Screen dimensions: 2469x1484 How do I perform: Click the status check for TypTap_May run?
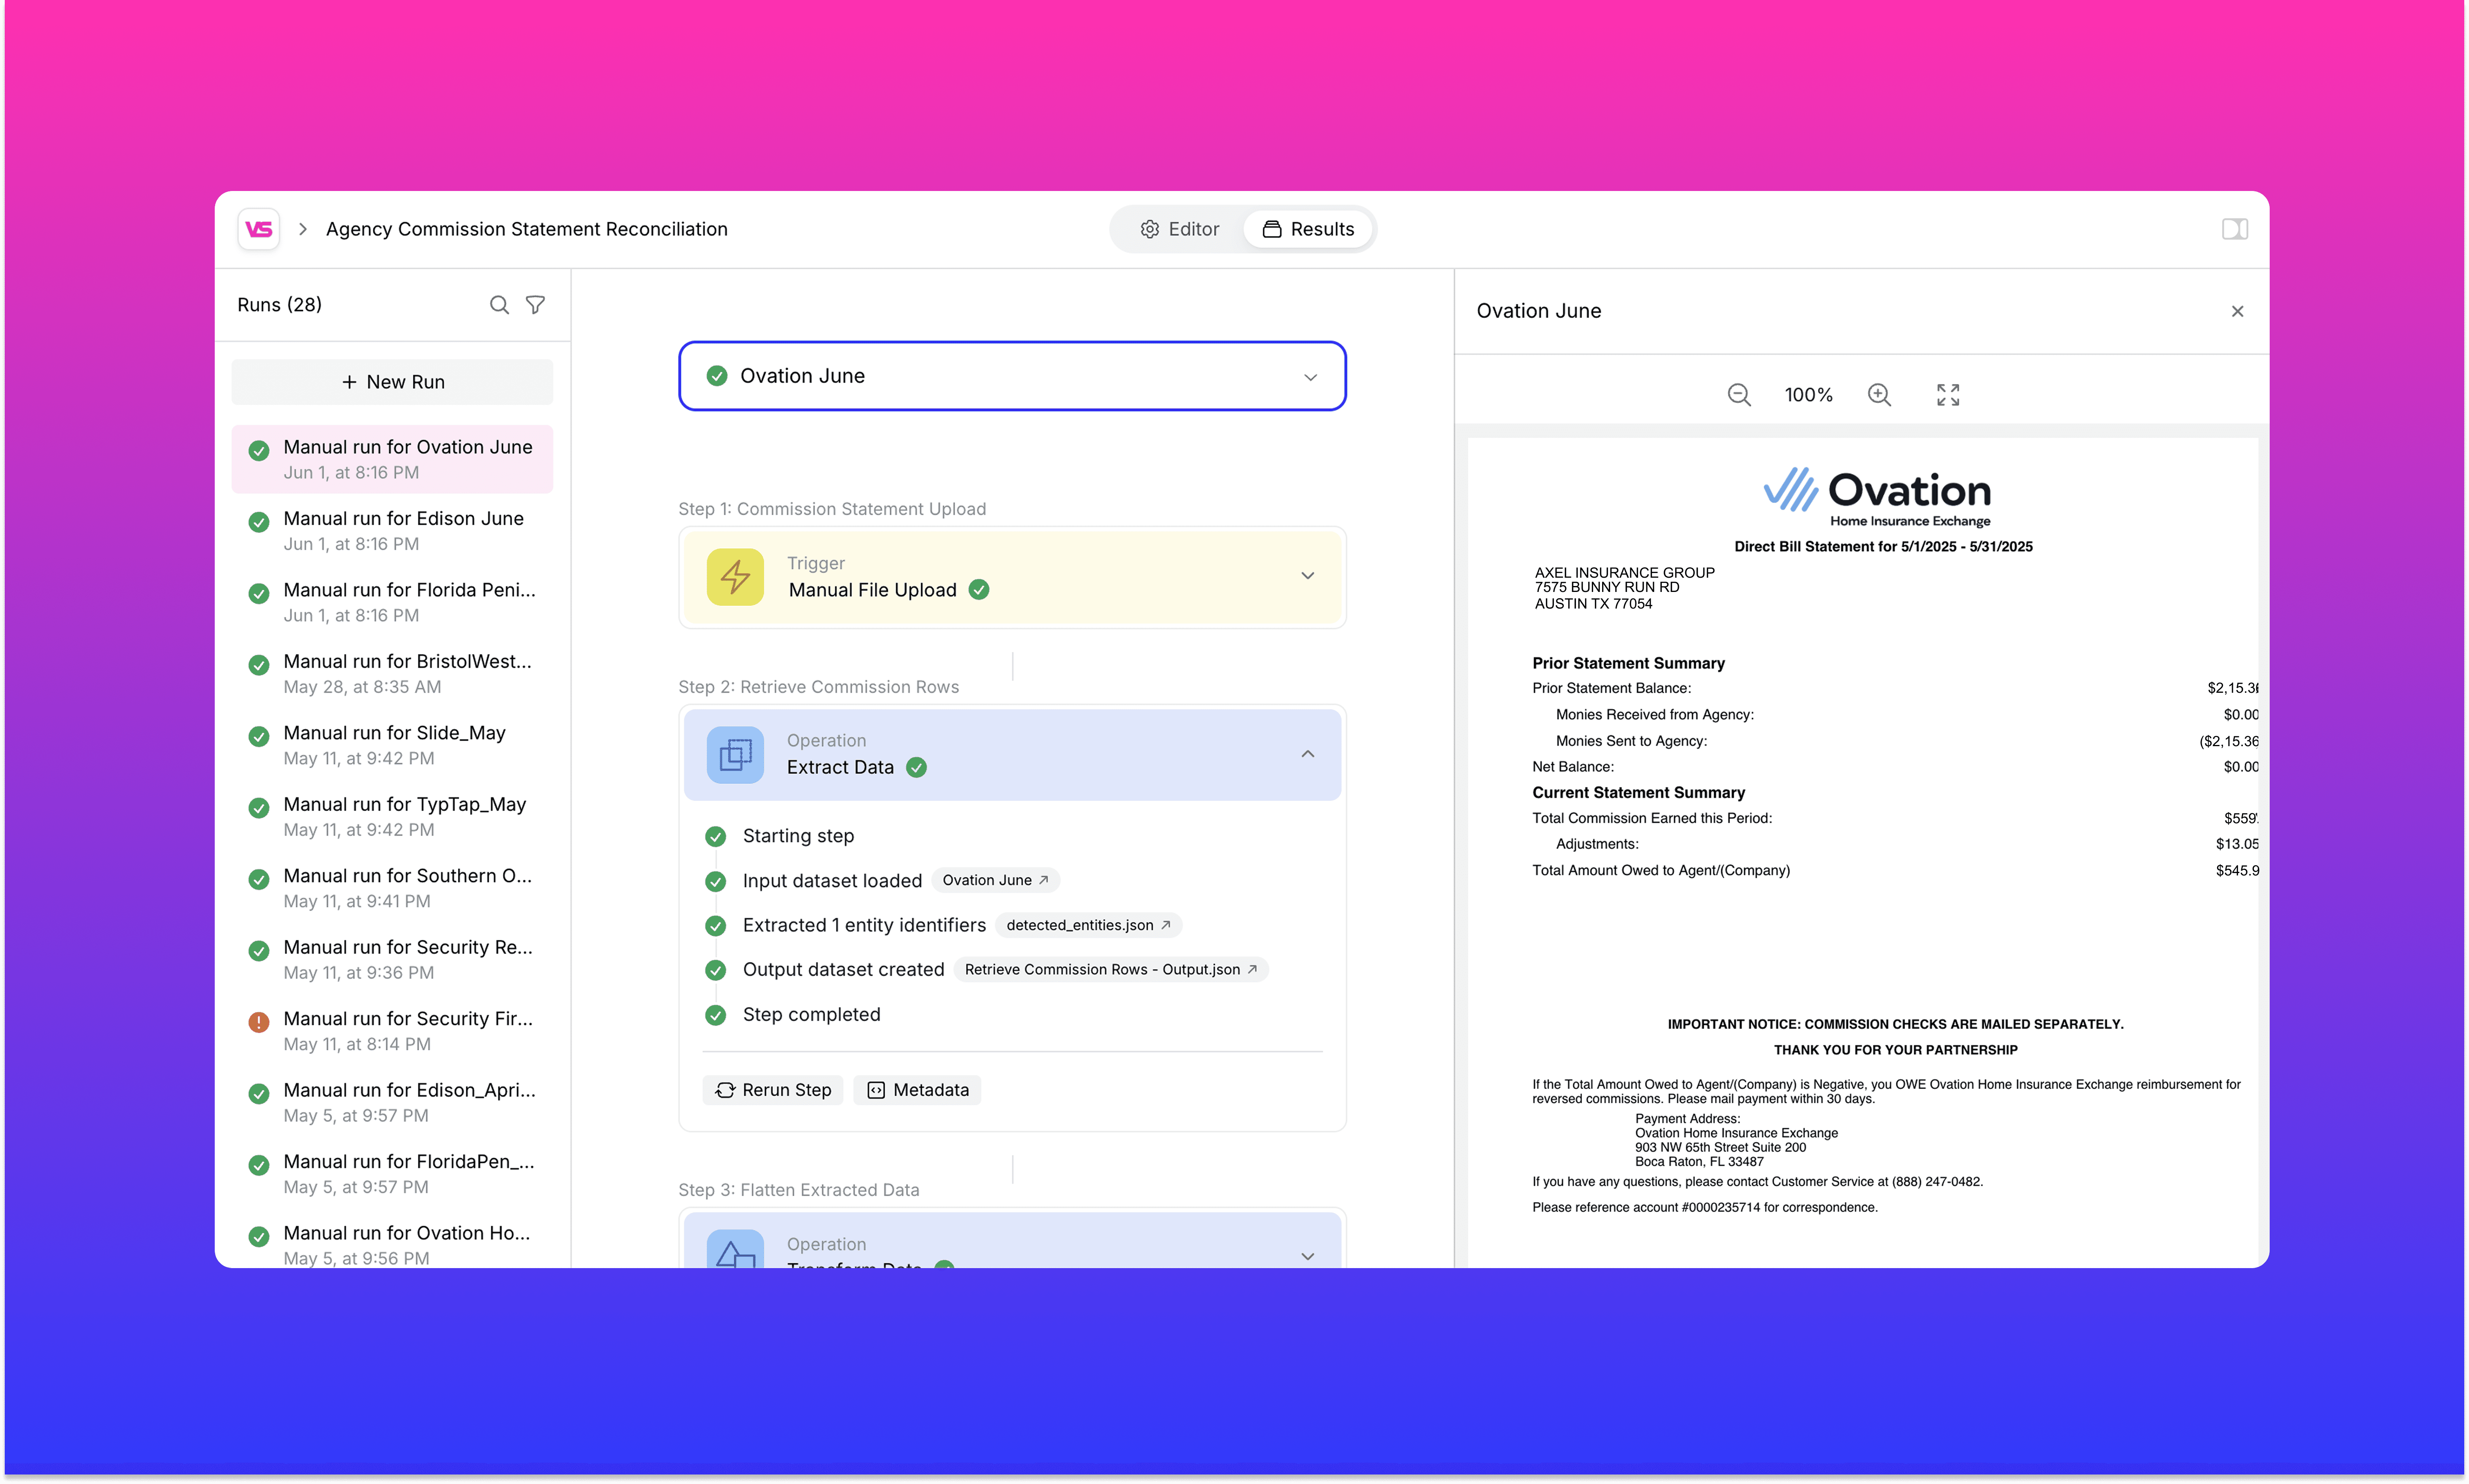(259, 808)
